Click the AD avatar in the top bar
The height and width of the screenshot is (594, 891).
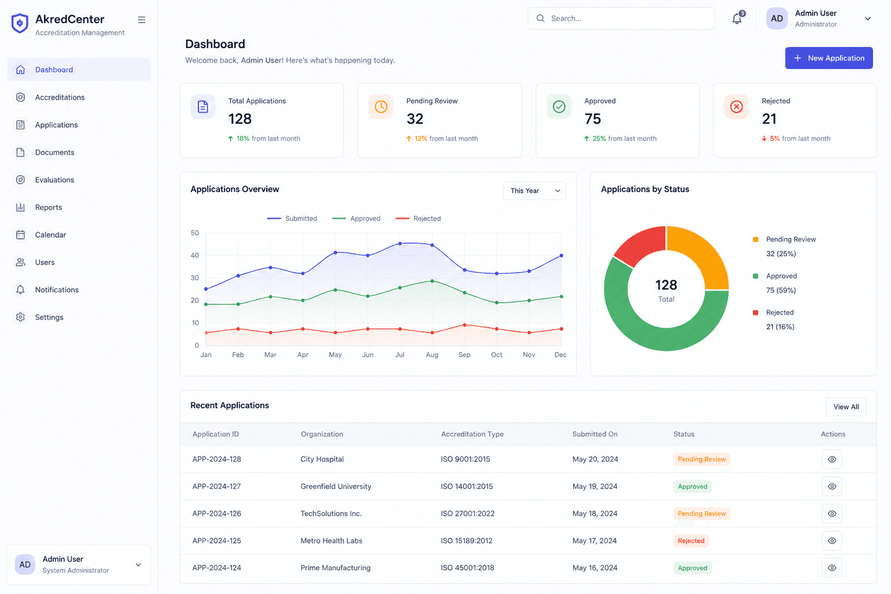click(x=777, y=19)
